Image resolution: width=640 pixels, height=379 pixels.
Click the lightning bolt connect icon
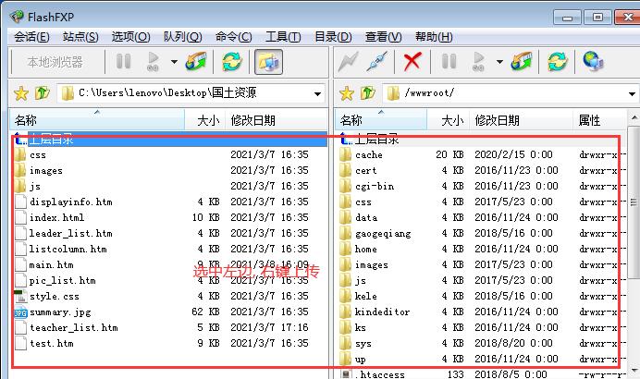click(348, 62)
